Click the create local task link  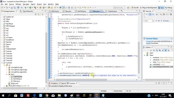point(148,43)
